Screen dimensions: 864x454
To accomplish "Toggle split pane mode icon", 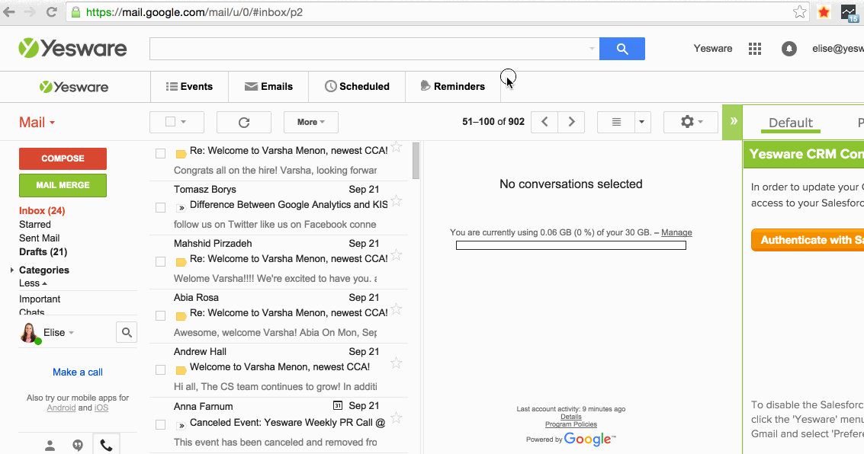I will coord(616,122).
